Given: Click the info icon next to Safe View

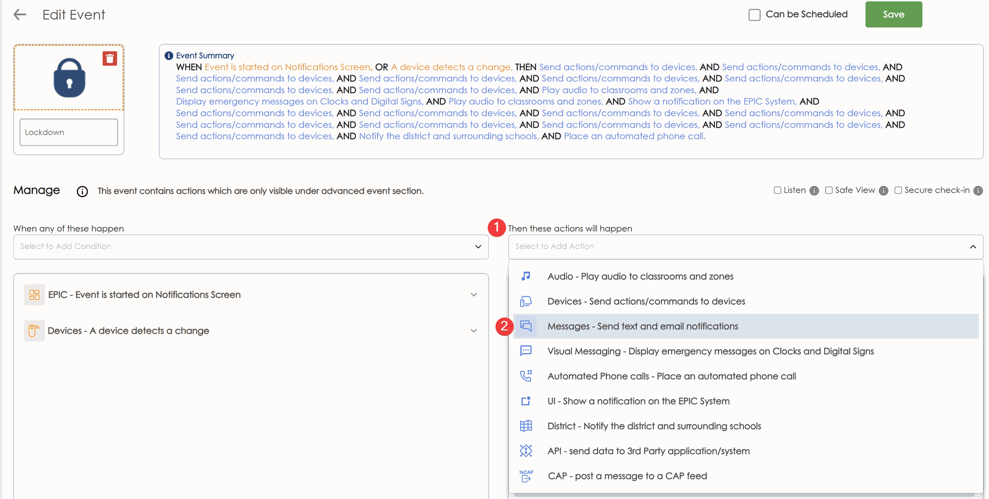Looking at the screenshot, I should tap(883, 191).
